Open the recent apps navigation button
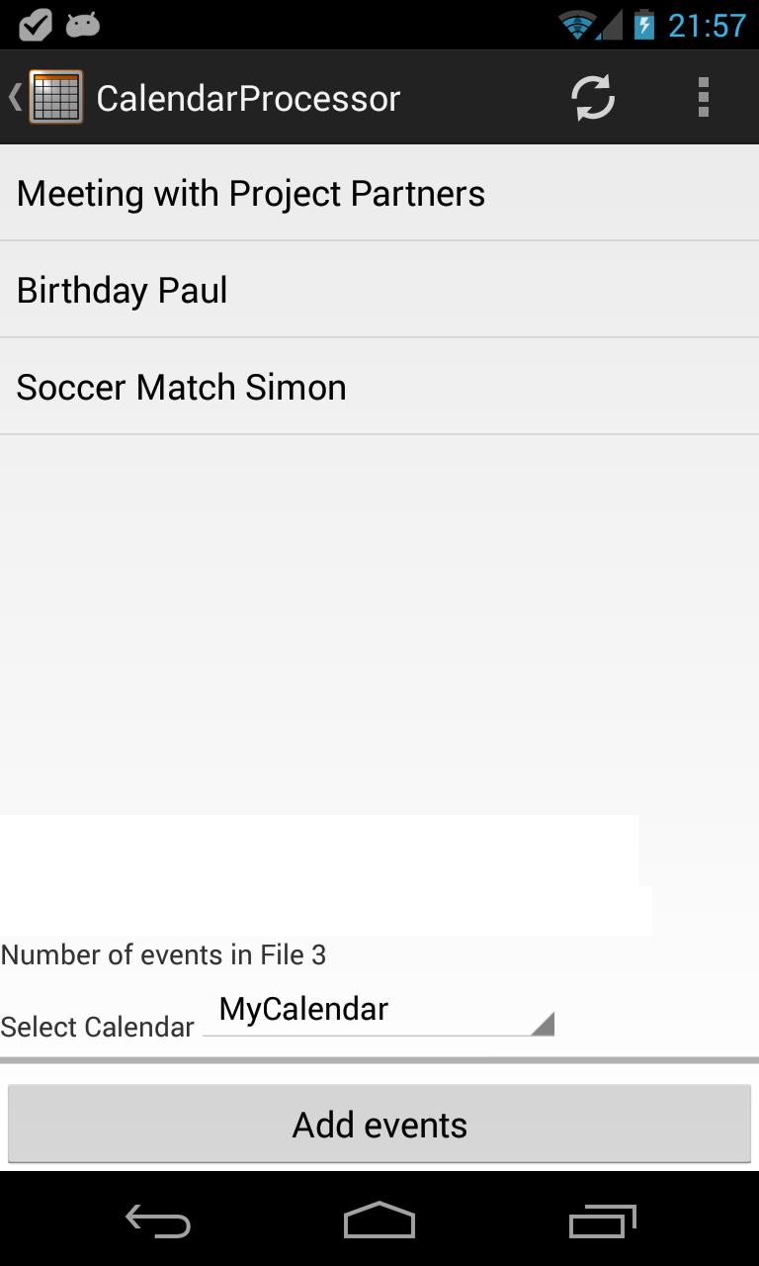This screenshot has width=759, height=1266. (x=603, y=1221)
